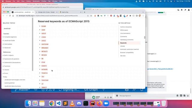Open the catch keyword link
Screen dimensions: 192x108
coord(43,33)
